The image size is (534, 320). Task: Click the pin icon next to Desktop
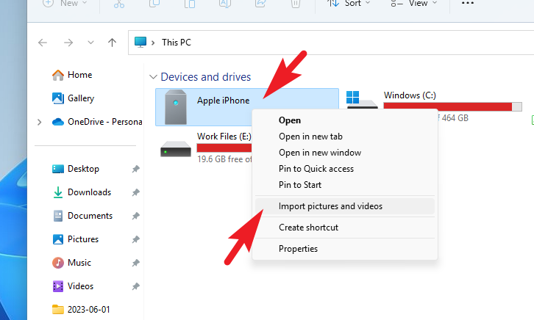(x=136, y=169)
